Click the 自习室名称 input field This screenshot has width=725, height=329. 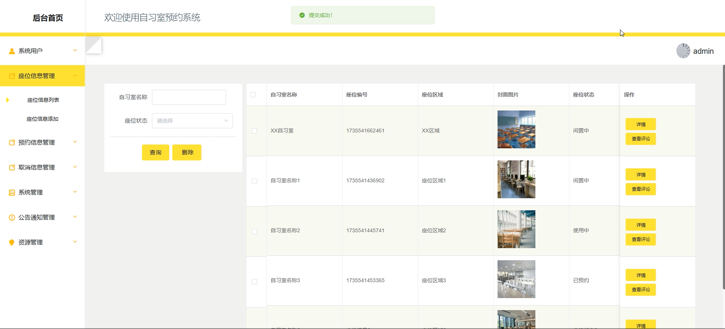[x=189, y=97]
